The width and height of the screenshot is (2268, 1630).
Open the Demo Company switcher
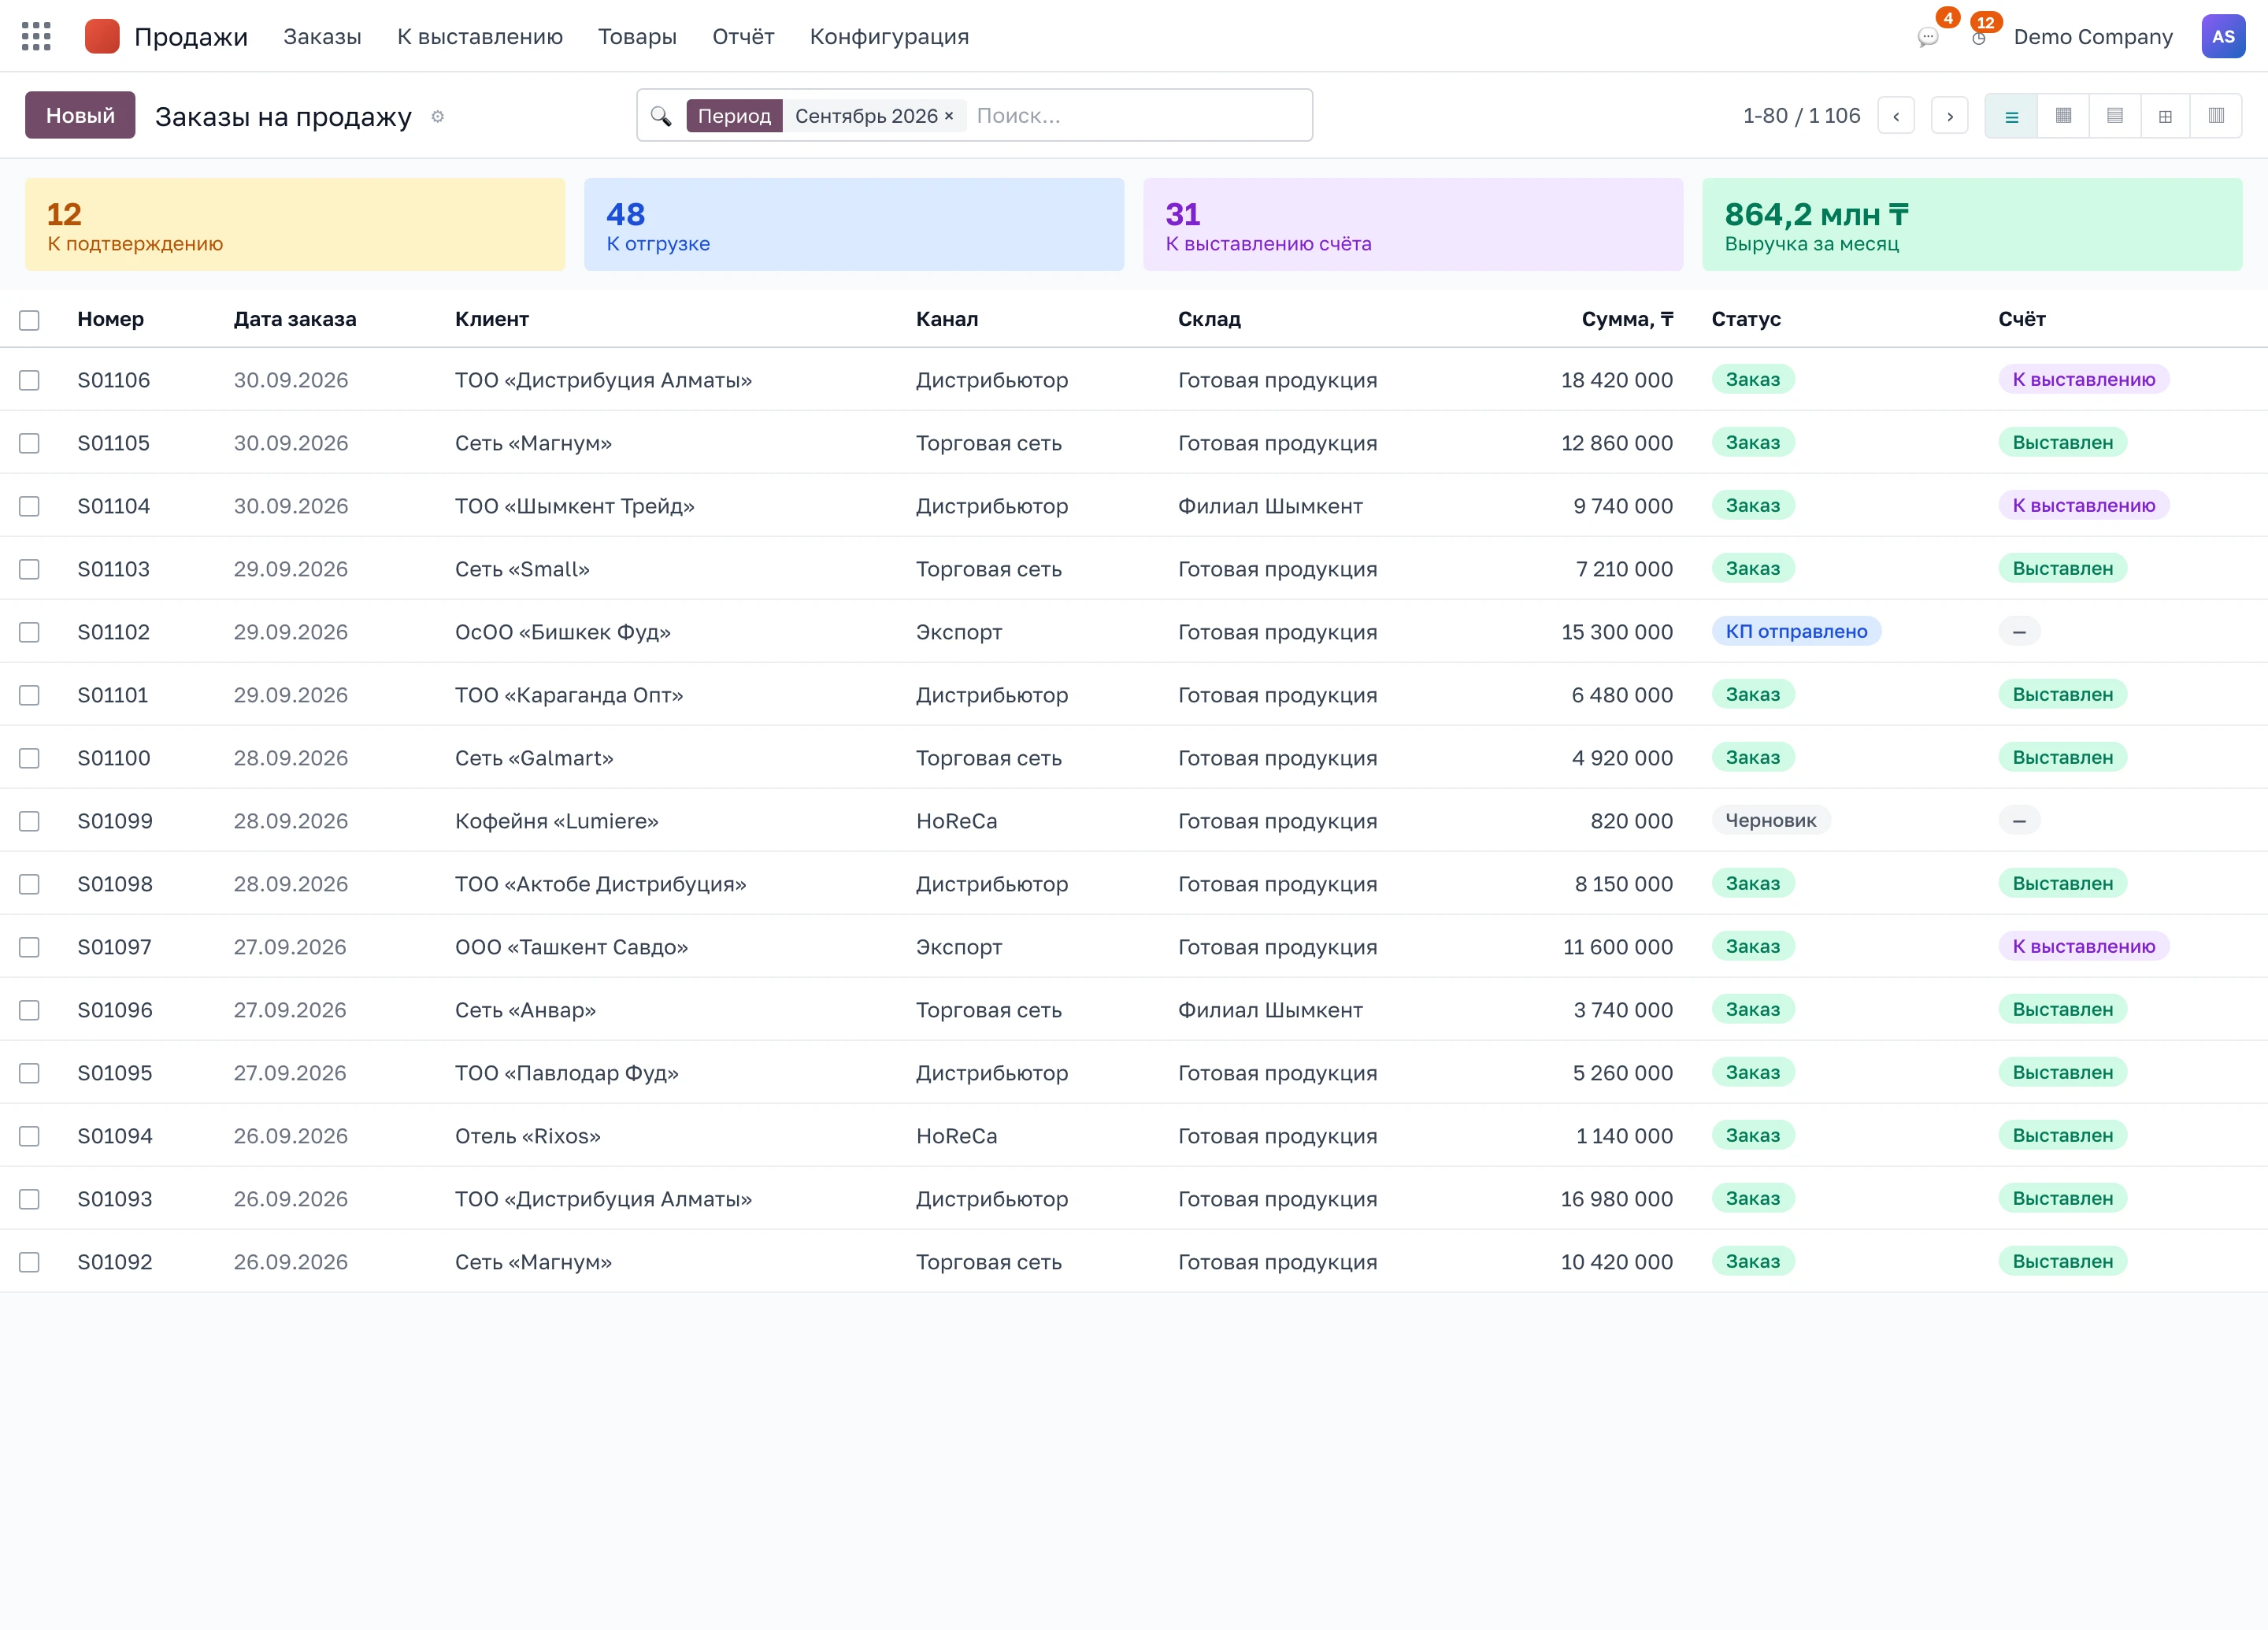tap(2093, 37)
